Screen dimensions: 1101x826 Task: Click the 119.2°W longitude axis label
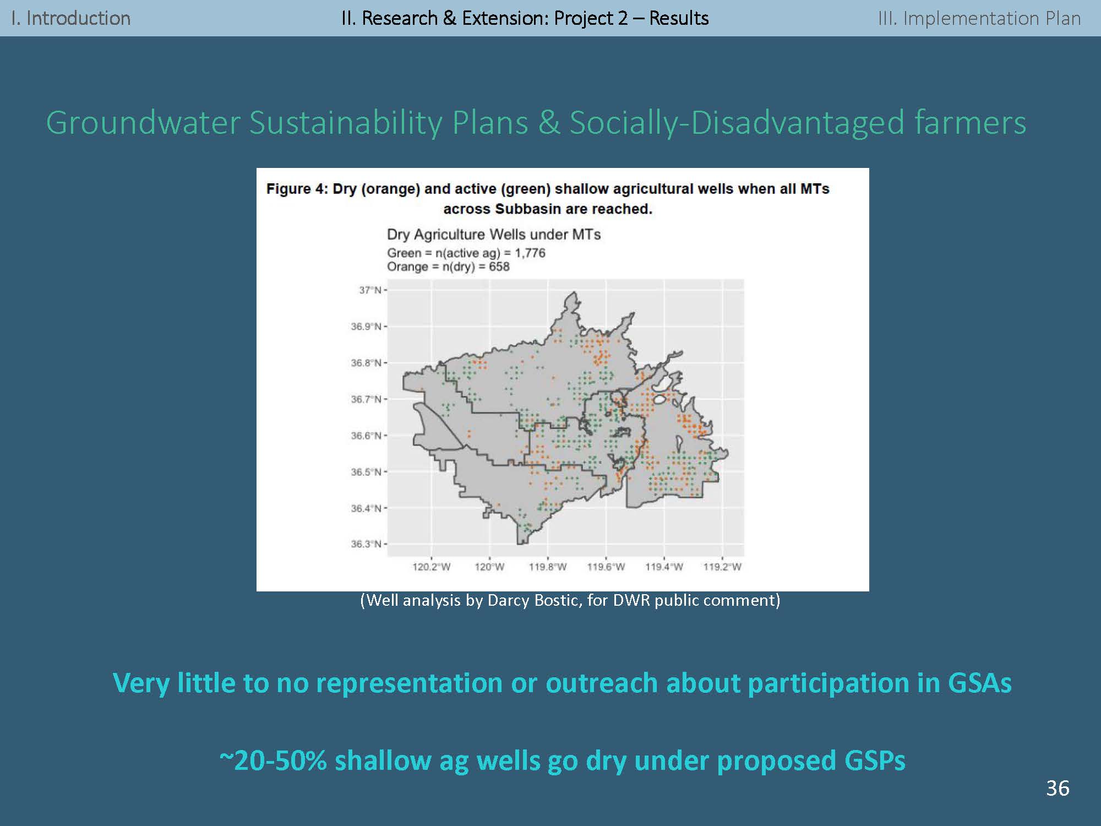[722, 567]
